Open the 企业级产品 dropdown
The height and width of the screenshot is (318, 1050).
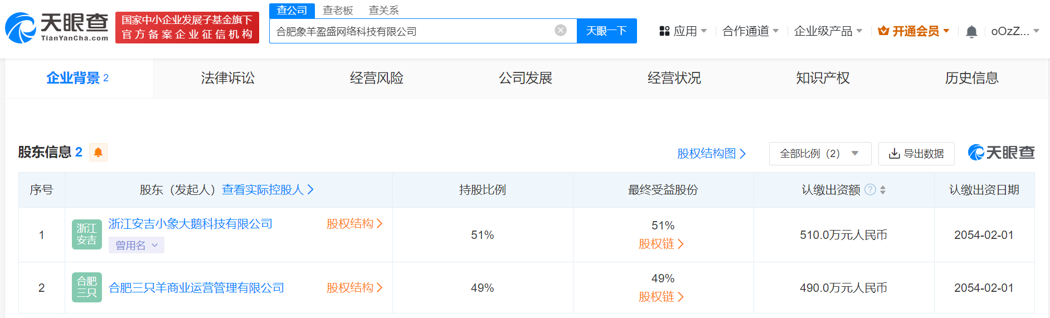(x=828, y=31)
